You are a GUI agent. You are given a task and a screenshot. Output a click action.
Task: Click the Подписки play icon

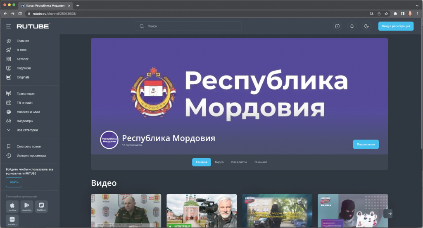click(x=9, y=68)
